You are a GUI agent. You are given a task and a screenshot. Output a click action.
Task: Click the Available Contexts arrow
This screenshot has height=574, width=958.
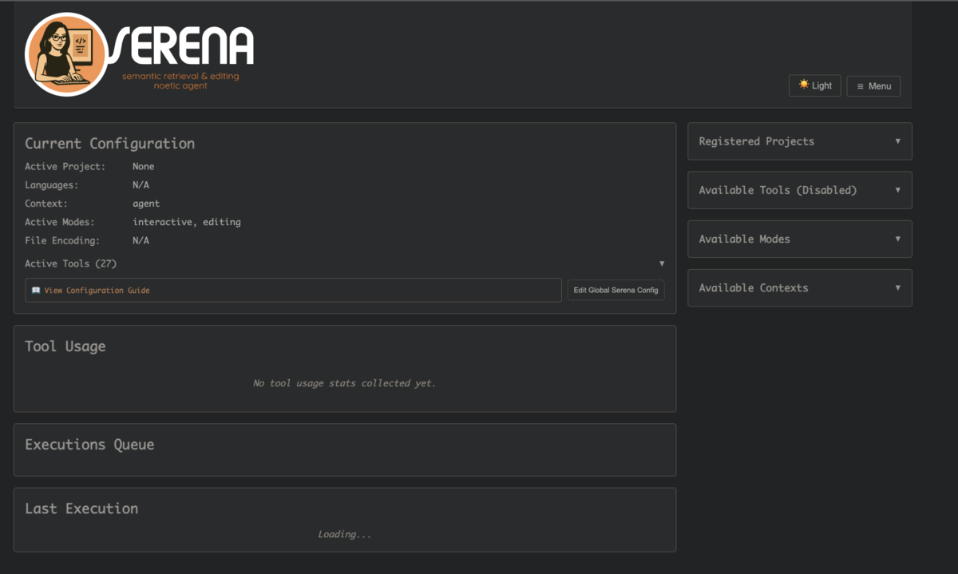click(x=897, y=287)
